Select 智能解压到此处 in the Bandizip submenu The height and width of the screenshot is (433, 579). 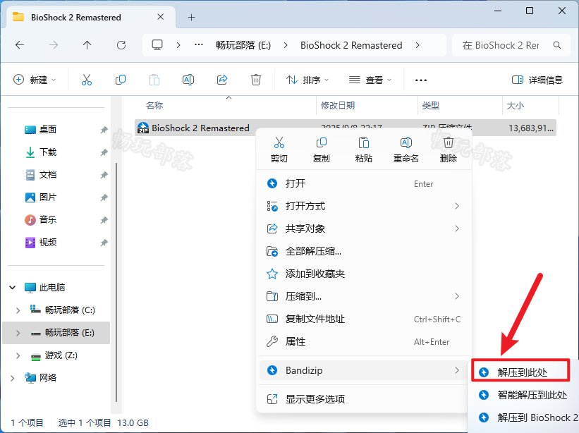click(x=525, y=395)
